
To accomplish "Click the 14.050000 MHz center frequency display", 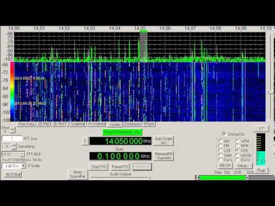I will [120, 141].
